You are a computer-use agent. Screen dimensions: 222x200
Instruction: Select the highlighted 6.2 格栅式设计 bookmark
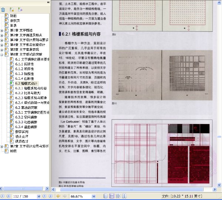(x=26, y=83)
